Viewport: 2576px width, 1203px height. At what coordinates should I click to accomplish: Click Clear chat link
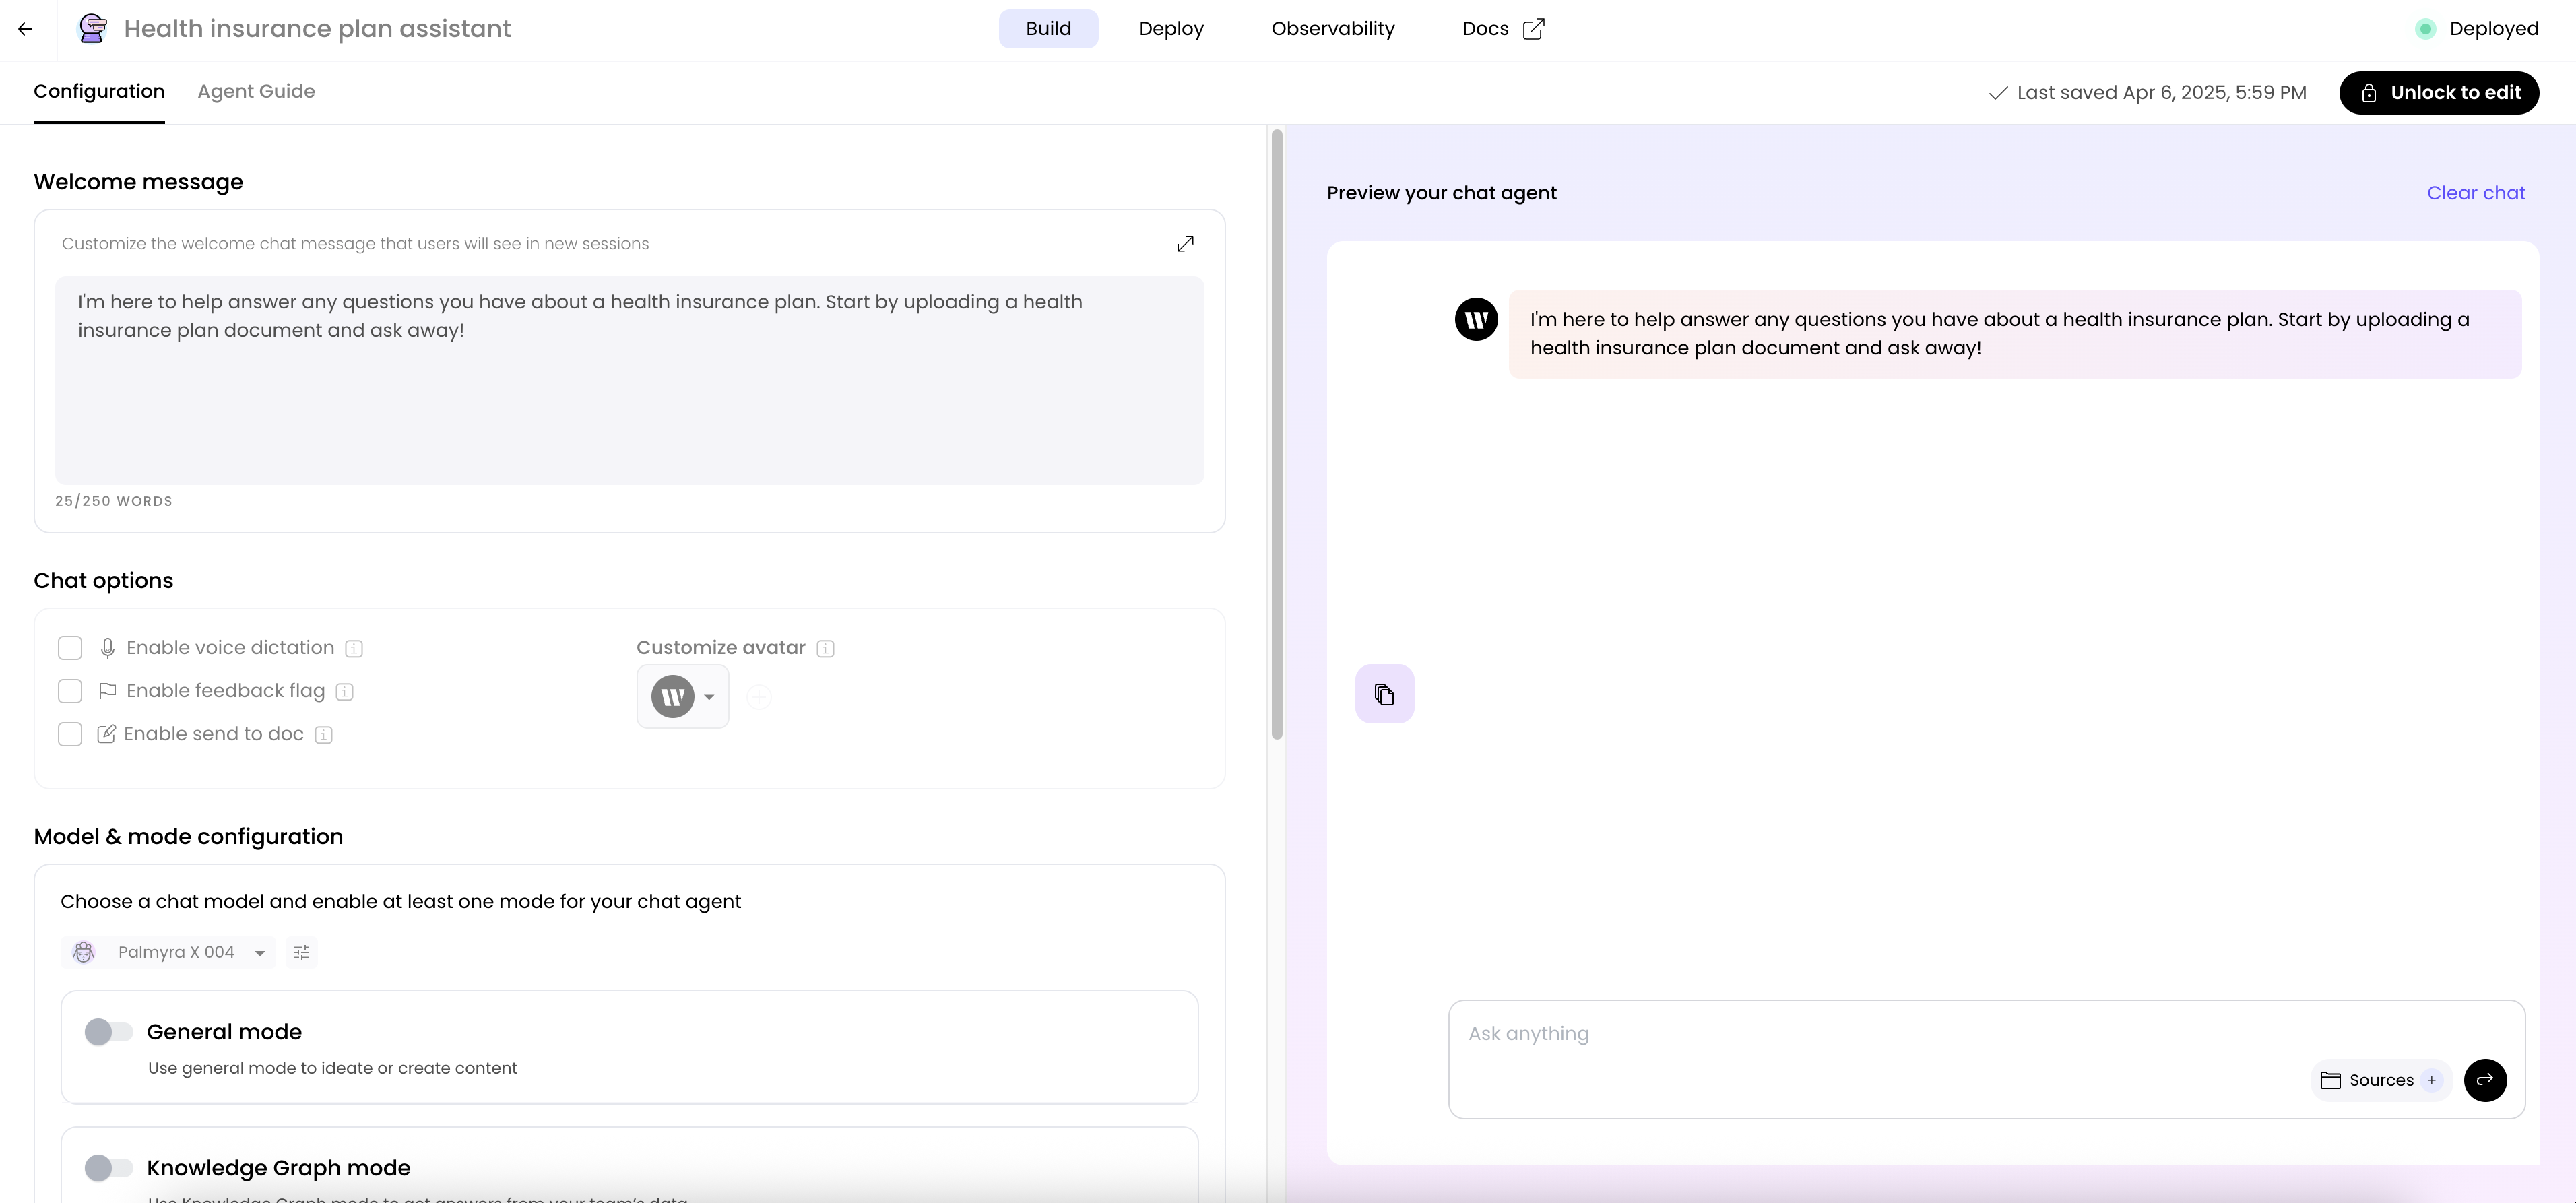pyautogui.click(x=2476, y=193)
